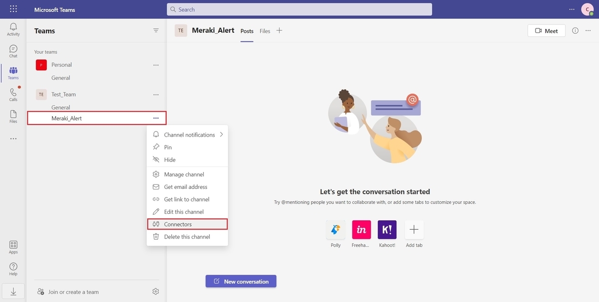599x302 pixels.
Task: Click Join or create a team
Action: click(x=68, y=292)
